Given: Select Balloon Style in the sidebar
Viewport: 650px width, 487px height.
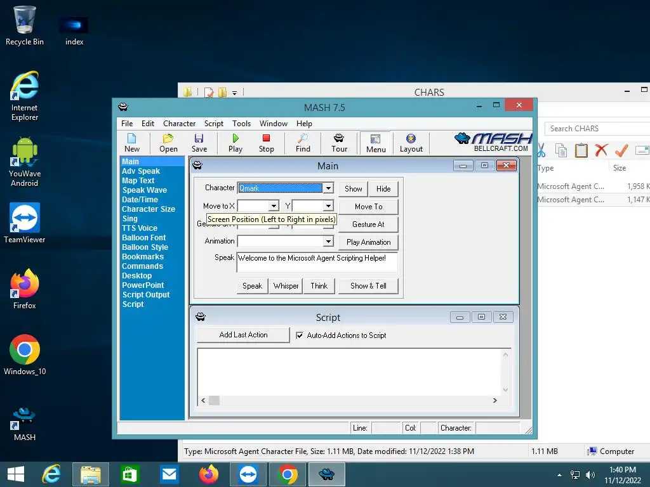Looking at the screenshot, I should coord(145,247).
